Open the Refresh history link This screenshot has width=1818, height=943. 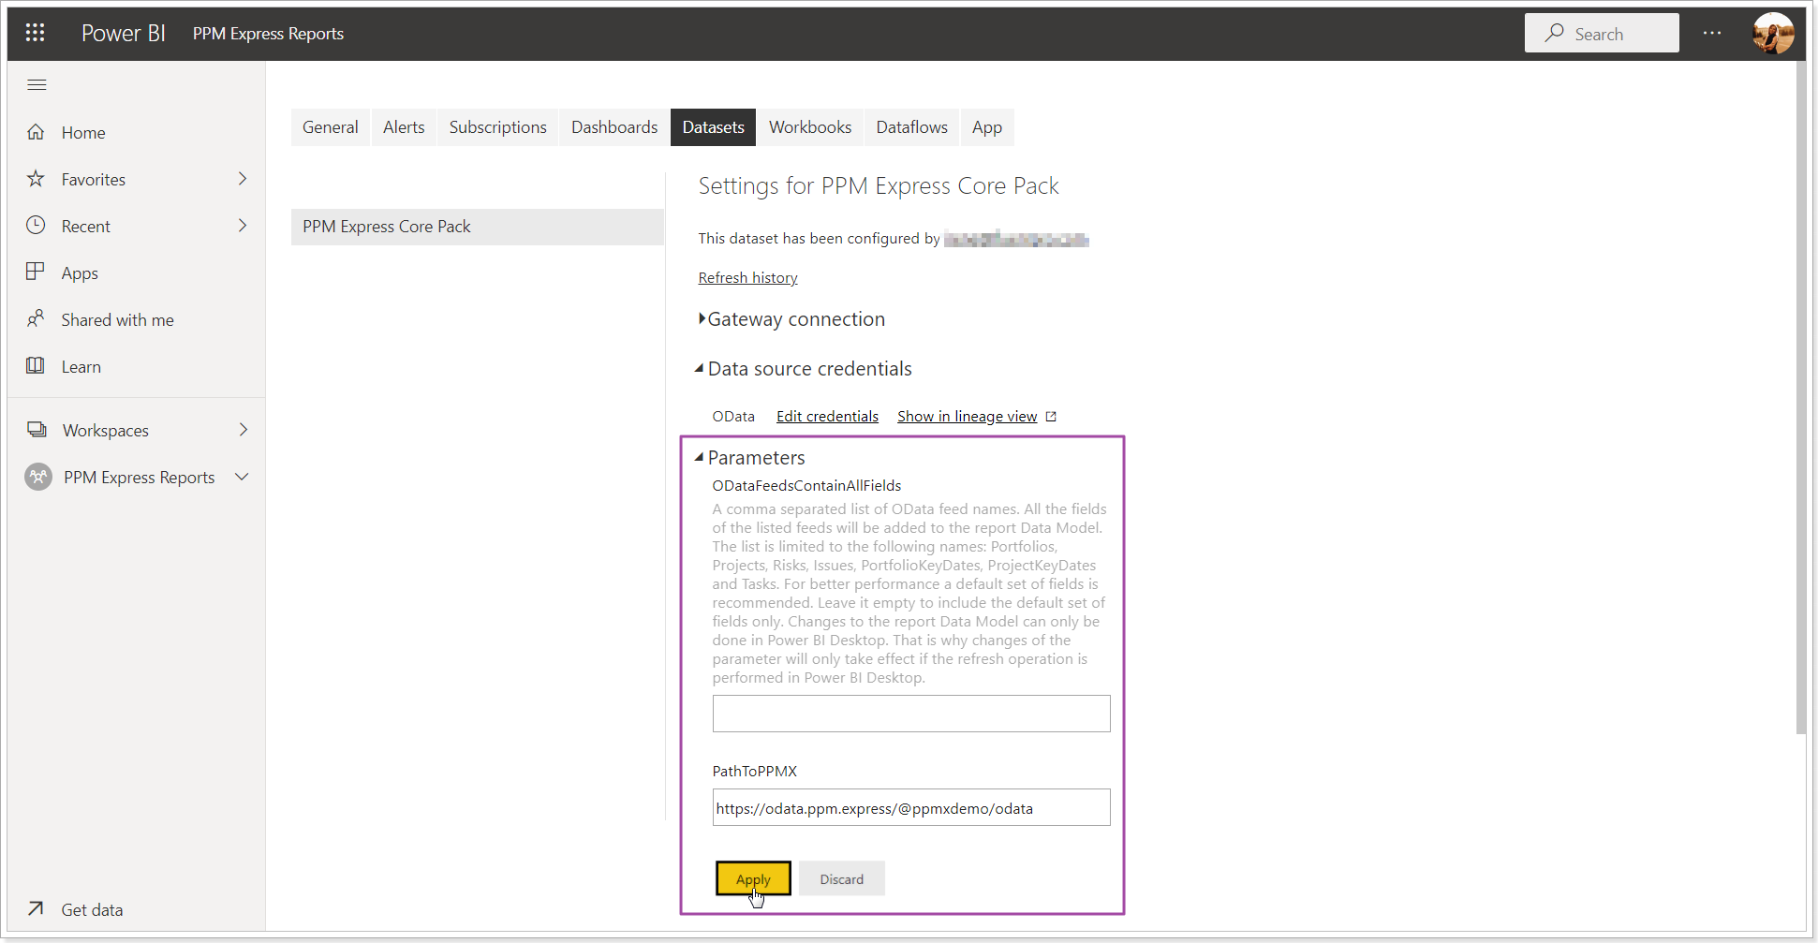point(747,278)
